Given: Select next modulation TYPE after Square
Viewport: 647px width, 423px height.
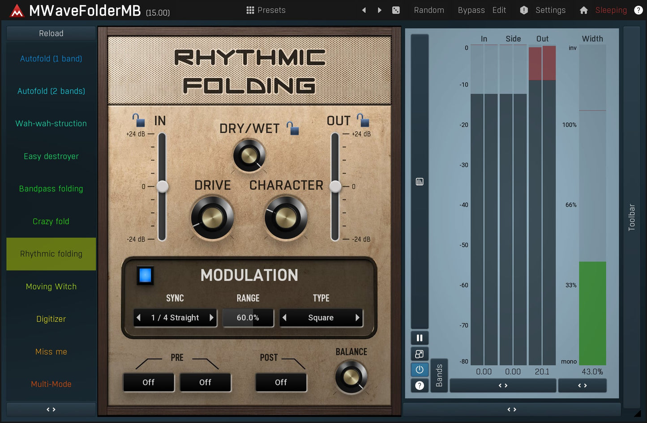Looking at the screenshot, I should pyautogui.click(x=357, y=318).
